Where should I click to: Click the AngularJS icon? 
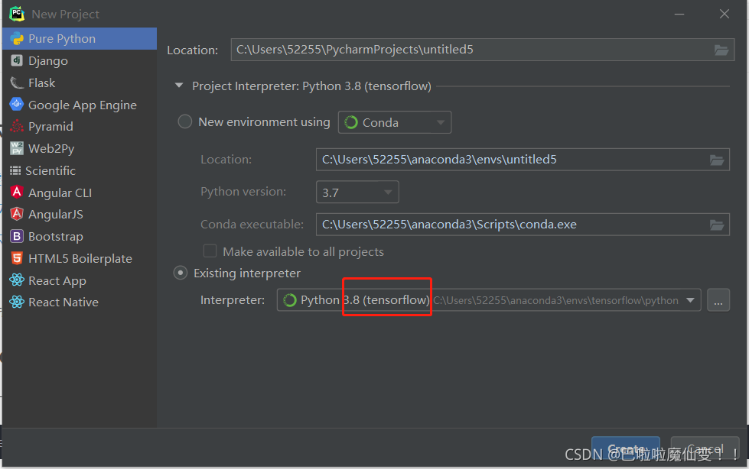(17, 214)
